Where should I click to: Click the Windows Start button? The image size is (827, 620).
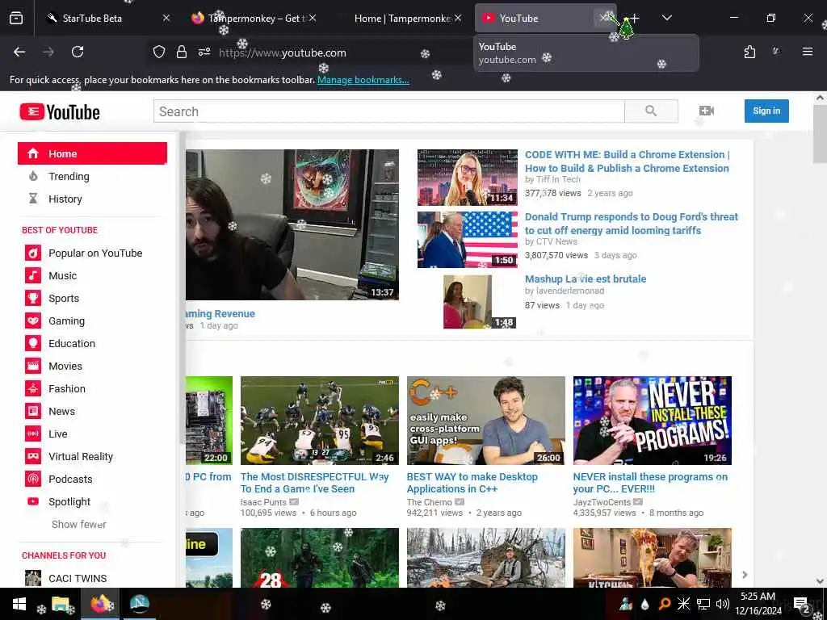[19, 604]
